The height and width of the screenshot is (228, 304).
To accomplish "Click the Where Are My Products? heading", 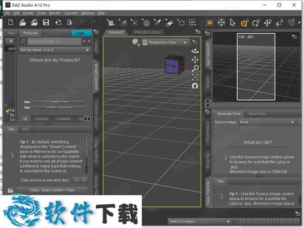I will tap(55, 60).
